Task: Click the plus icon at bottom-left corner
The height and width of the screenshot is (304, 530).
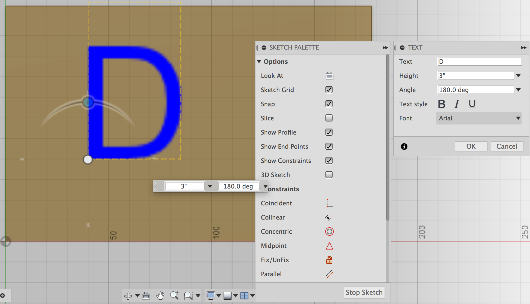Action: 3,296
